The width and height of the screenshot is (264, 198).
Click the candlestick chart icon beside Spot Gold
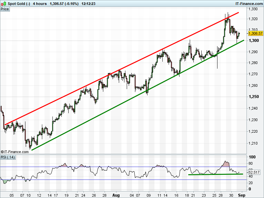point(4,4)
